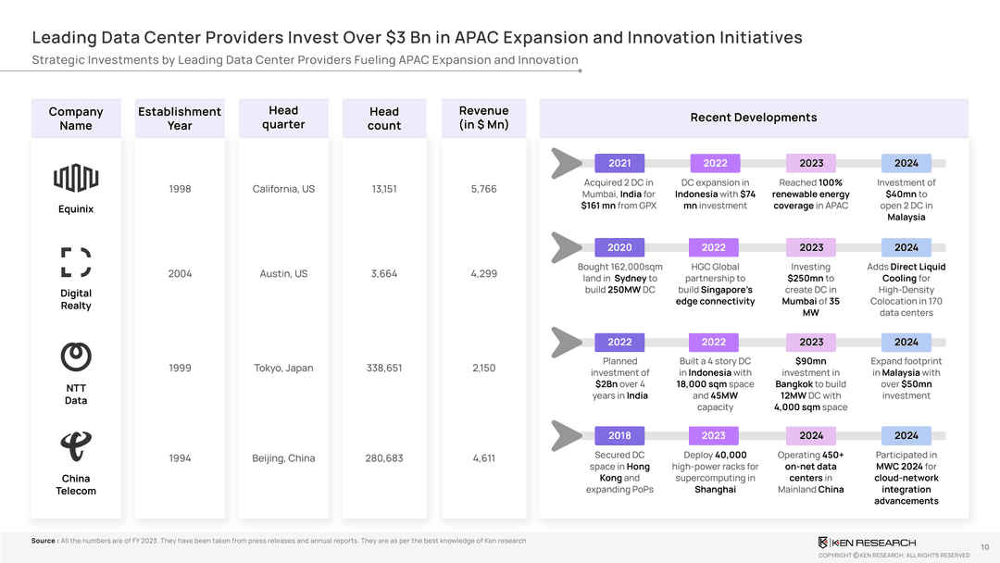Click the Equinix company logo
Viewport: 1000px width, 563px height.
(x=76, y=176)
